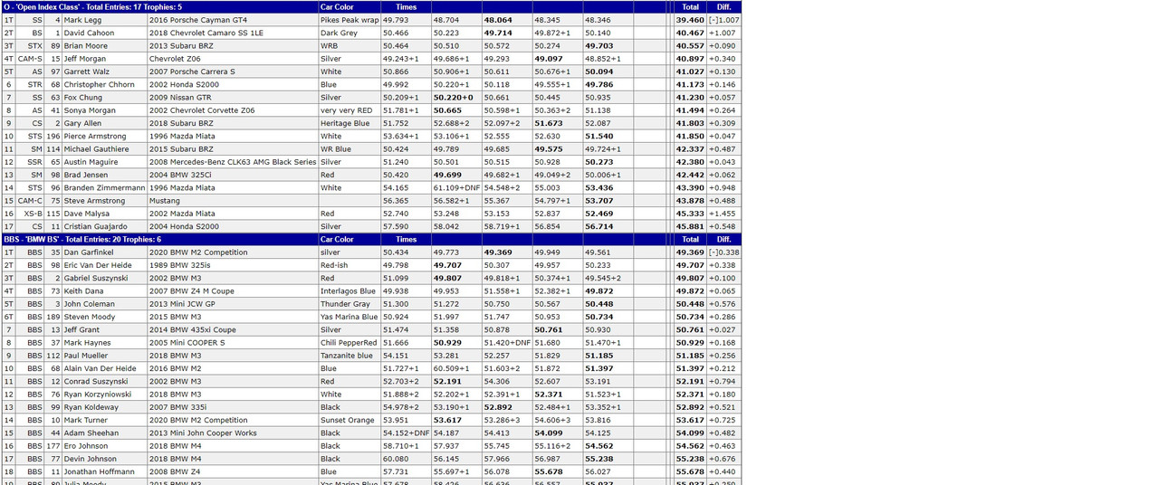Select Brad Jensen in the table
The image size is (1159, 485).
coord(86,175)
